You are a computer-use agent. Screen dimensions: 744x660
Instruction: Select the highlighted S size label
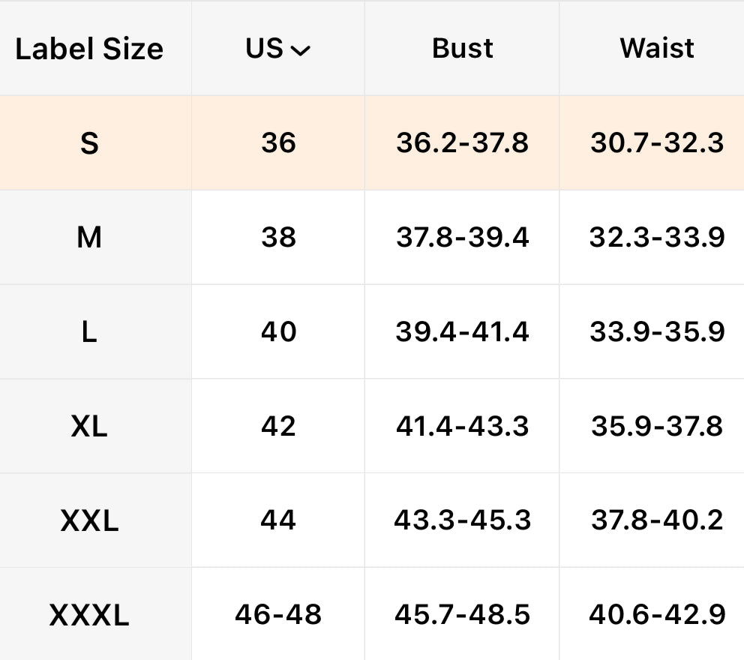coord(89,142)
